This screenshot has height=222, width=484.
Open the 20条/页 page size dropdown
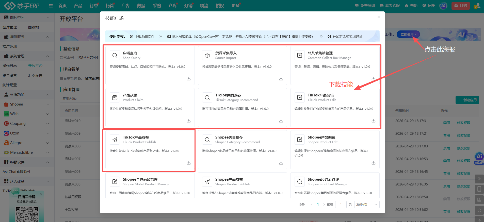pyautogui.click(x=367, y=204)
